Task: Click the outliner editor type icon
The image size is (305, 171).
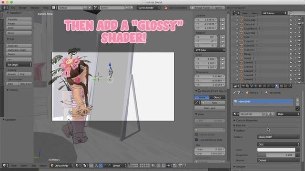Action: click(x=236, y=13)
